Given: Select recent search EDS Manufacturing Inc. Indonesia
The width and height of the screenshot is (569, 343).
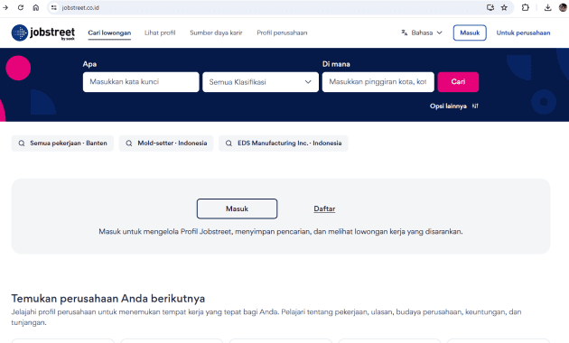Looking at the screenshot, I should [x=284, y=144].
